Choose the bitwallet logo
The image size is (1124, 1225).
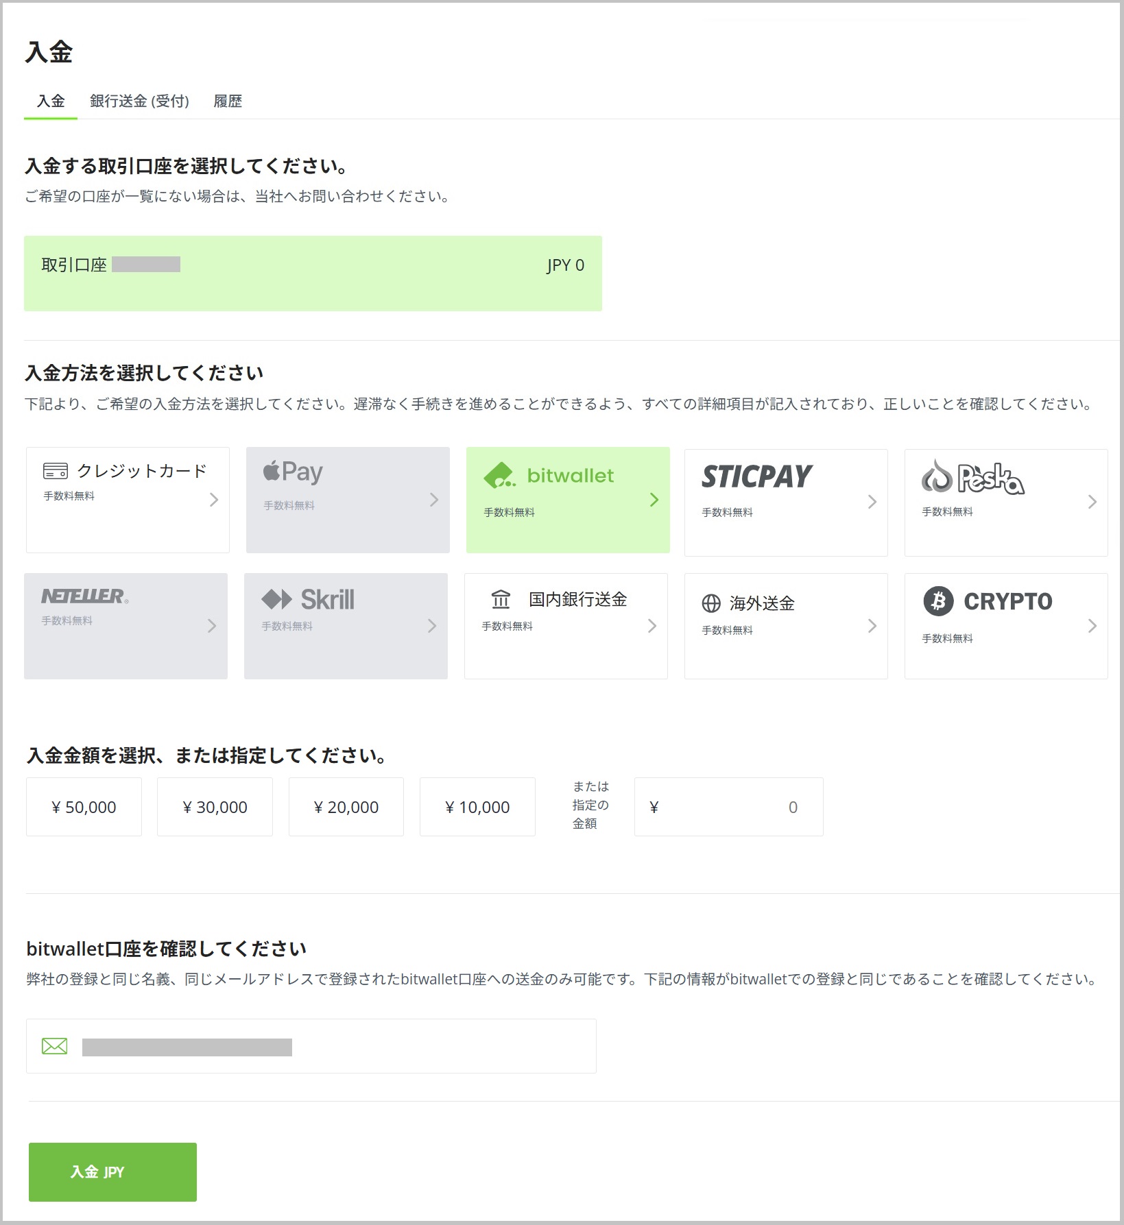[549, 475]
